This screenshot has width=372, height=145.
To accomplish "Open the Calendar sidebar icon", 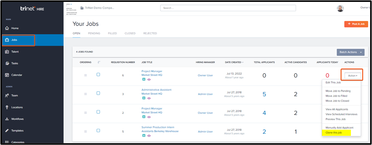I will click(x=7, y=75).
